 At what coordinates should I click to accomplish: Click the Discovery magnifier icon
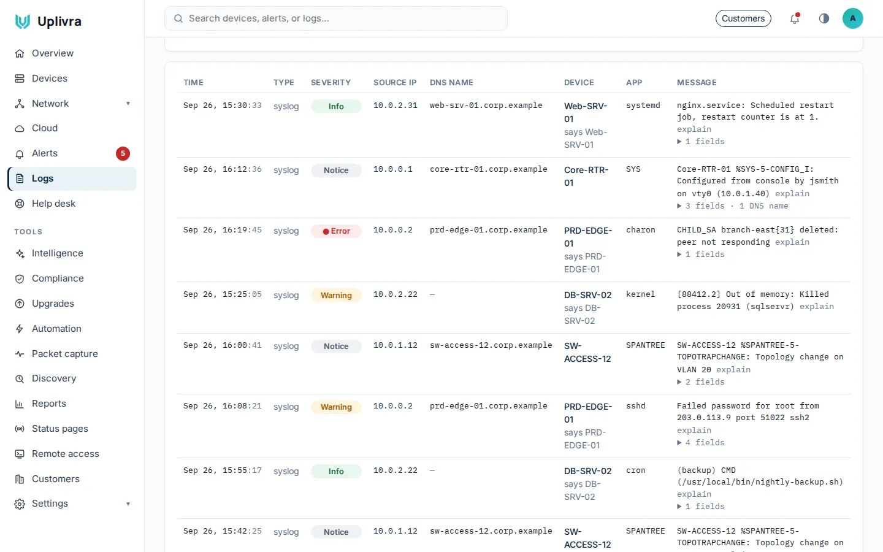(20, 378)
